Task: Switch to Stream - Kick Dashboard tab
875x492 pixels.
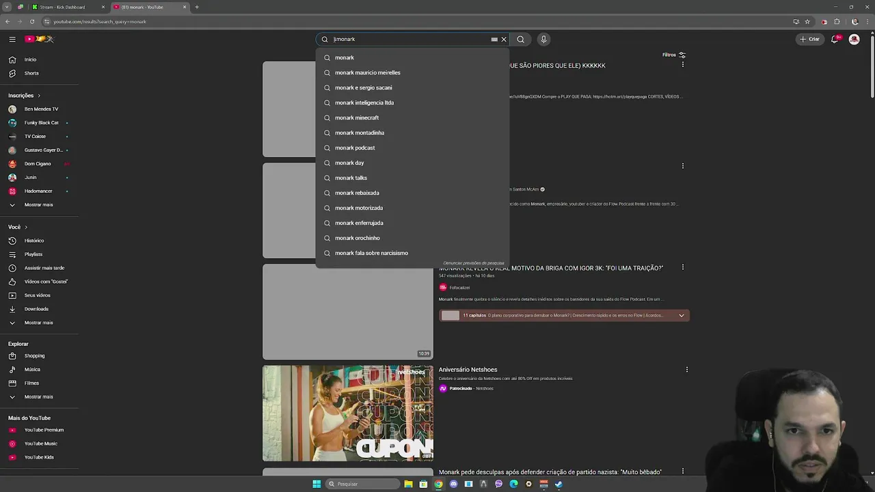Action: click(68, 7)
